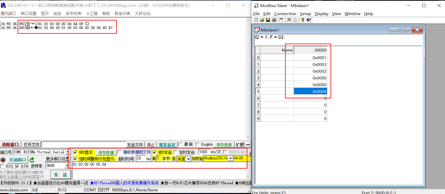This screenshot has height=194, width=445.
Task: Click the Print icon in Modbus toolbar
Action: pyautogui.click(x=274, y=20)
